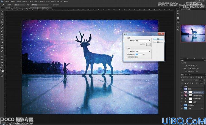Show the hidden layer above selected layer
This screenshot has height=125, width=206.
182,89
